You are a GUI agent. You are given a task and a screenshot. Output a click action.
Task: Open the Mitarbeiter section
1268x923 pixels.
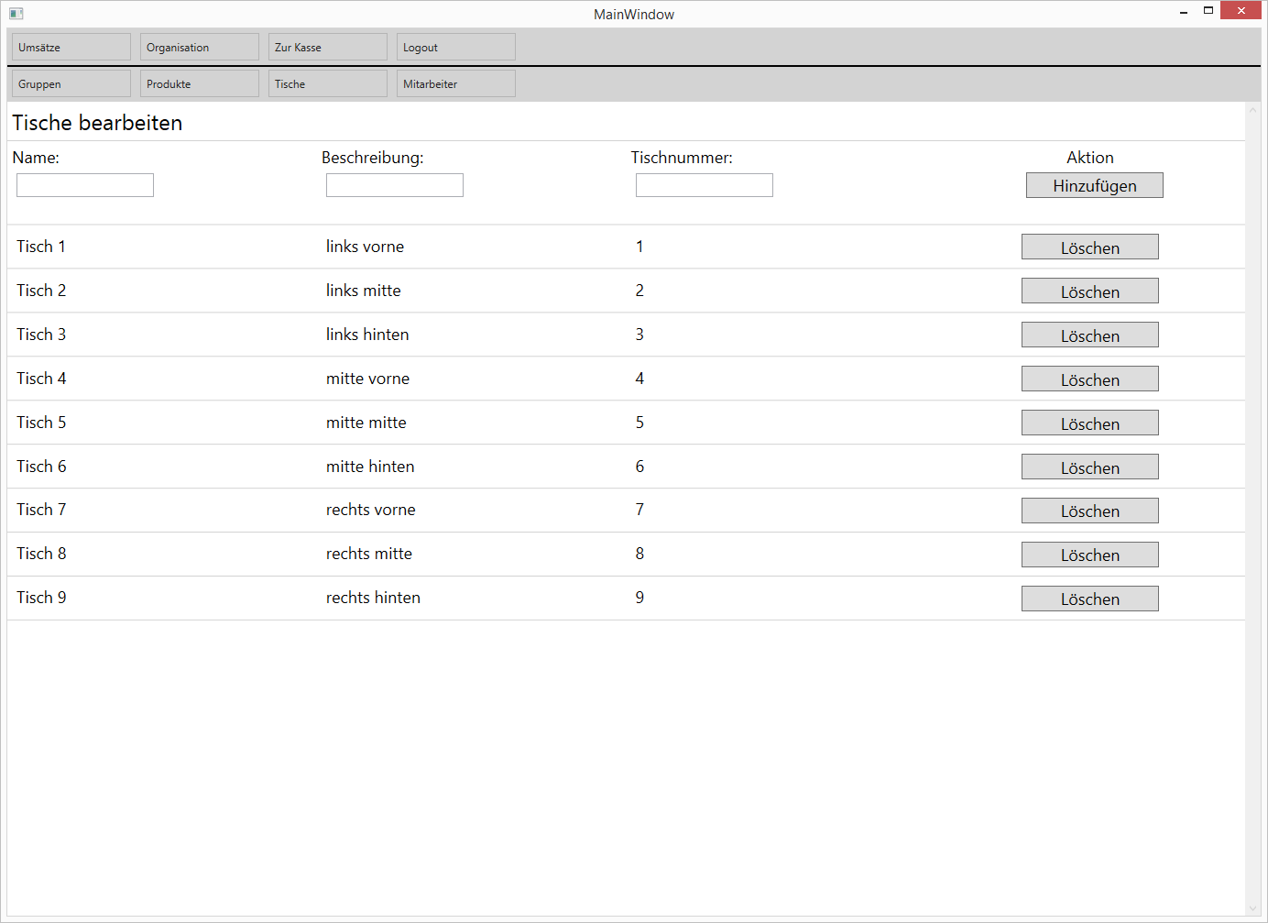tap(455, 83)
